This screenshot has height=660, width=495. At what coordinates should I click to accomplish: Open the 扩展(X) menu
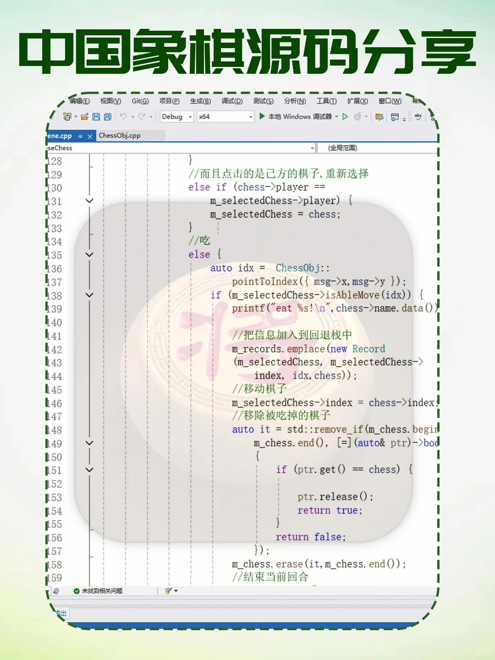(357, 101)
